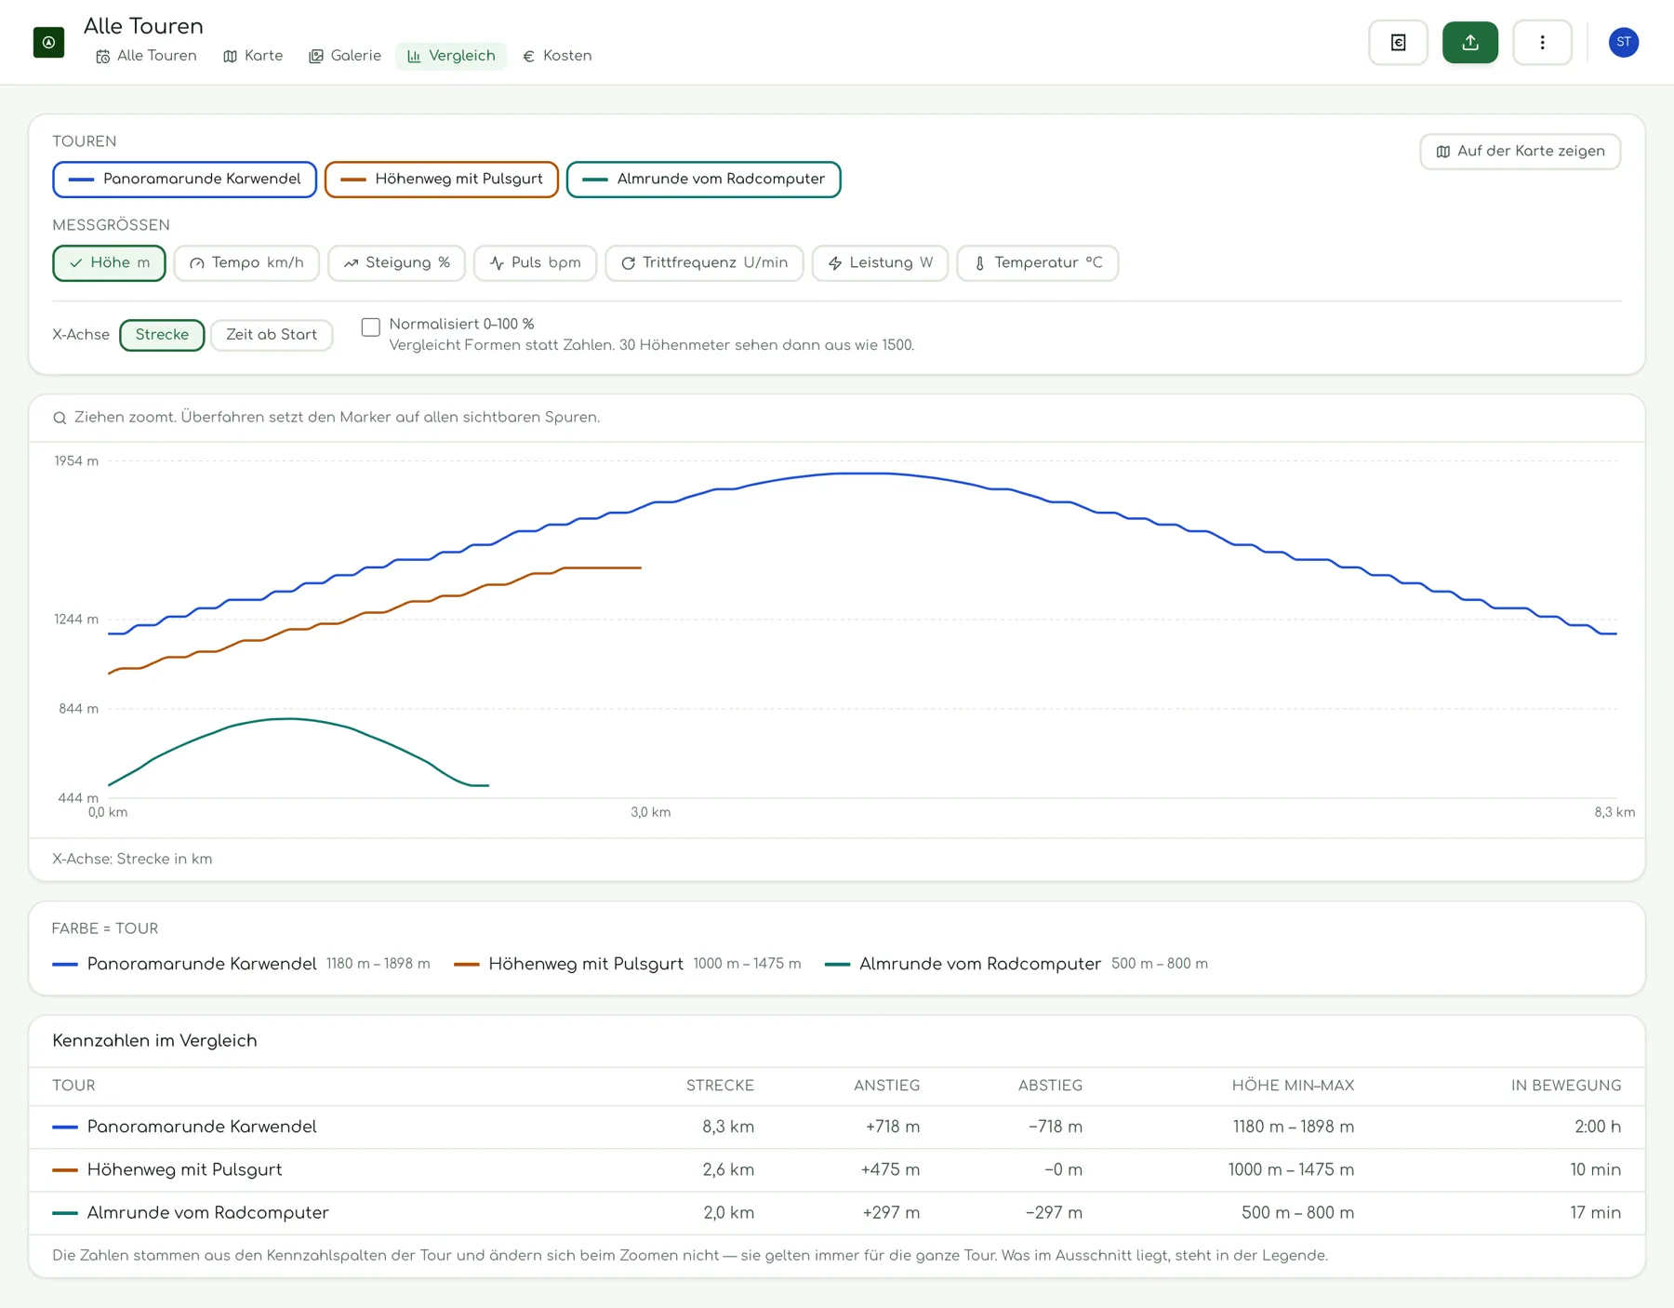Click the green app logo icon
Viewport: 1674px width, 1308px height.
(x=48, y=42)
